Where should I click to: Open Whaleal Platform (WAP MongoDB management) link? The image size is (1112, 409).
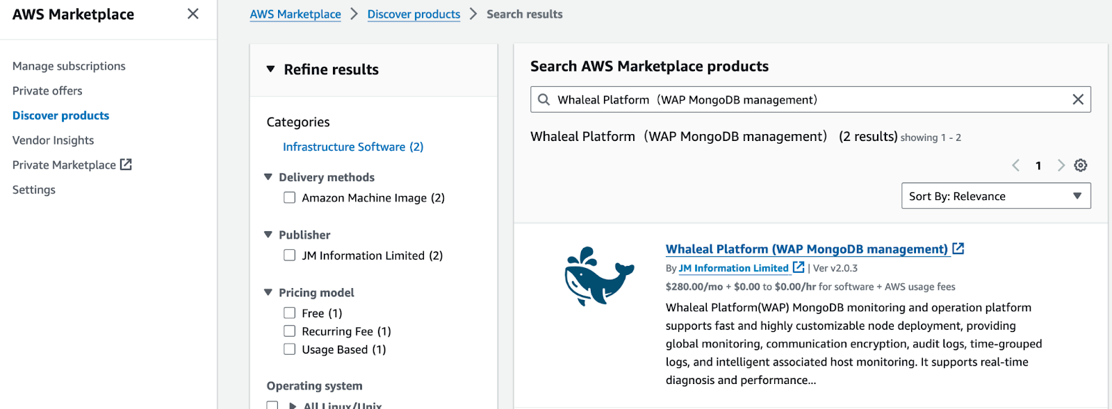(806, 249)
